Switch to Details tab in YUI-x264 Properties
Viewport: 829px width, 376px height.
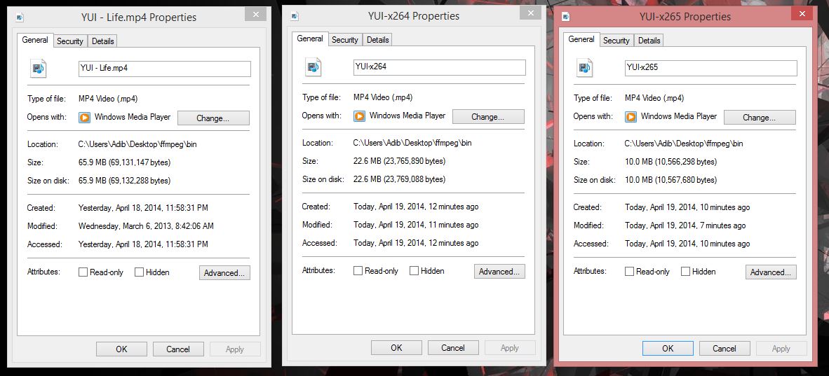377,40
